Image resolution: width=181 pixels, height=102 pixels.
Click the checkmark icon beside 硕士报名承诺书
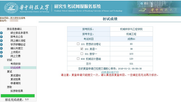coord(1,33)
